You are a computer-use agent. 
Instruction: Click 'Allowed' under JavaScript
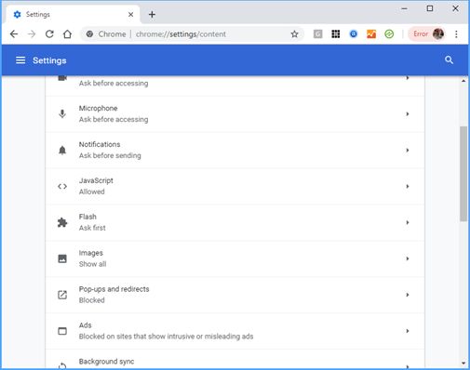point(91,192)
